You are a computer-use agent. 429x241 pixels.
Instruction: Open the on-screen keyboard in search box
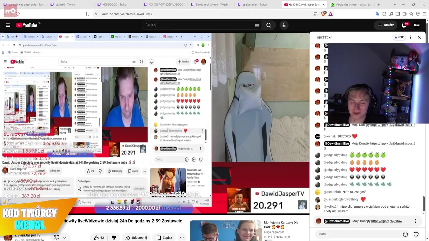257,25
